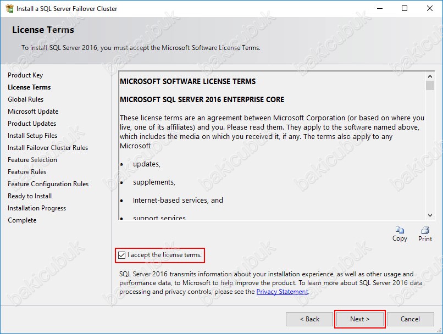This screenshot has height=334, width=443.
Task: Cancel the SQL Server installation
Action: click(410, 319)
